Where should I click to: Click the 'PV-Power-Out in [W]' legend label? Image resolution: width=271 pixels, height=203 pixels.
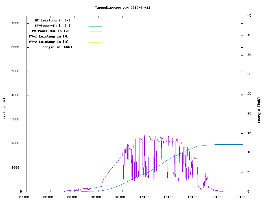(51, 31)
